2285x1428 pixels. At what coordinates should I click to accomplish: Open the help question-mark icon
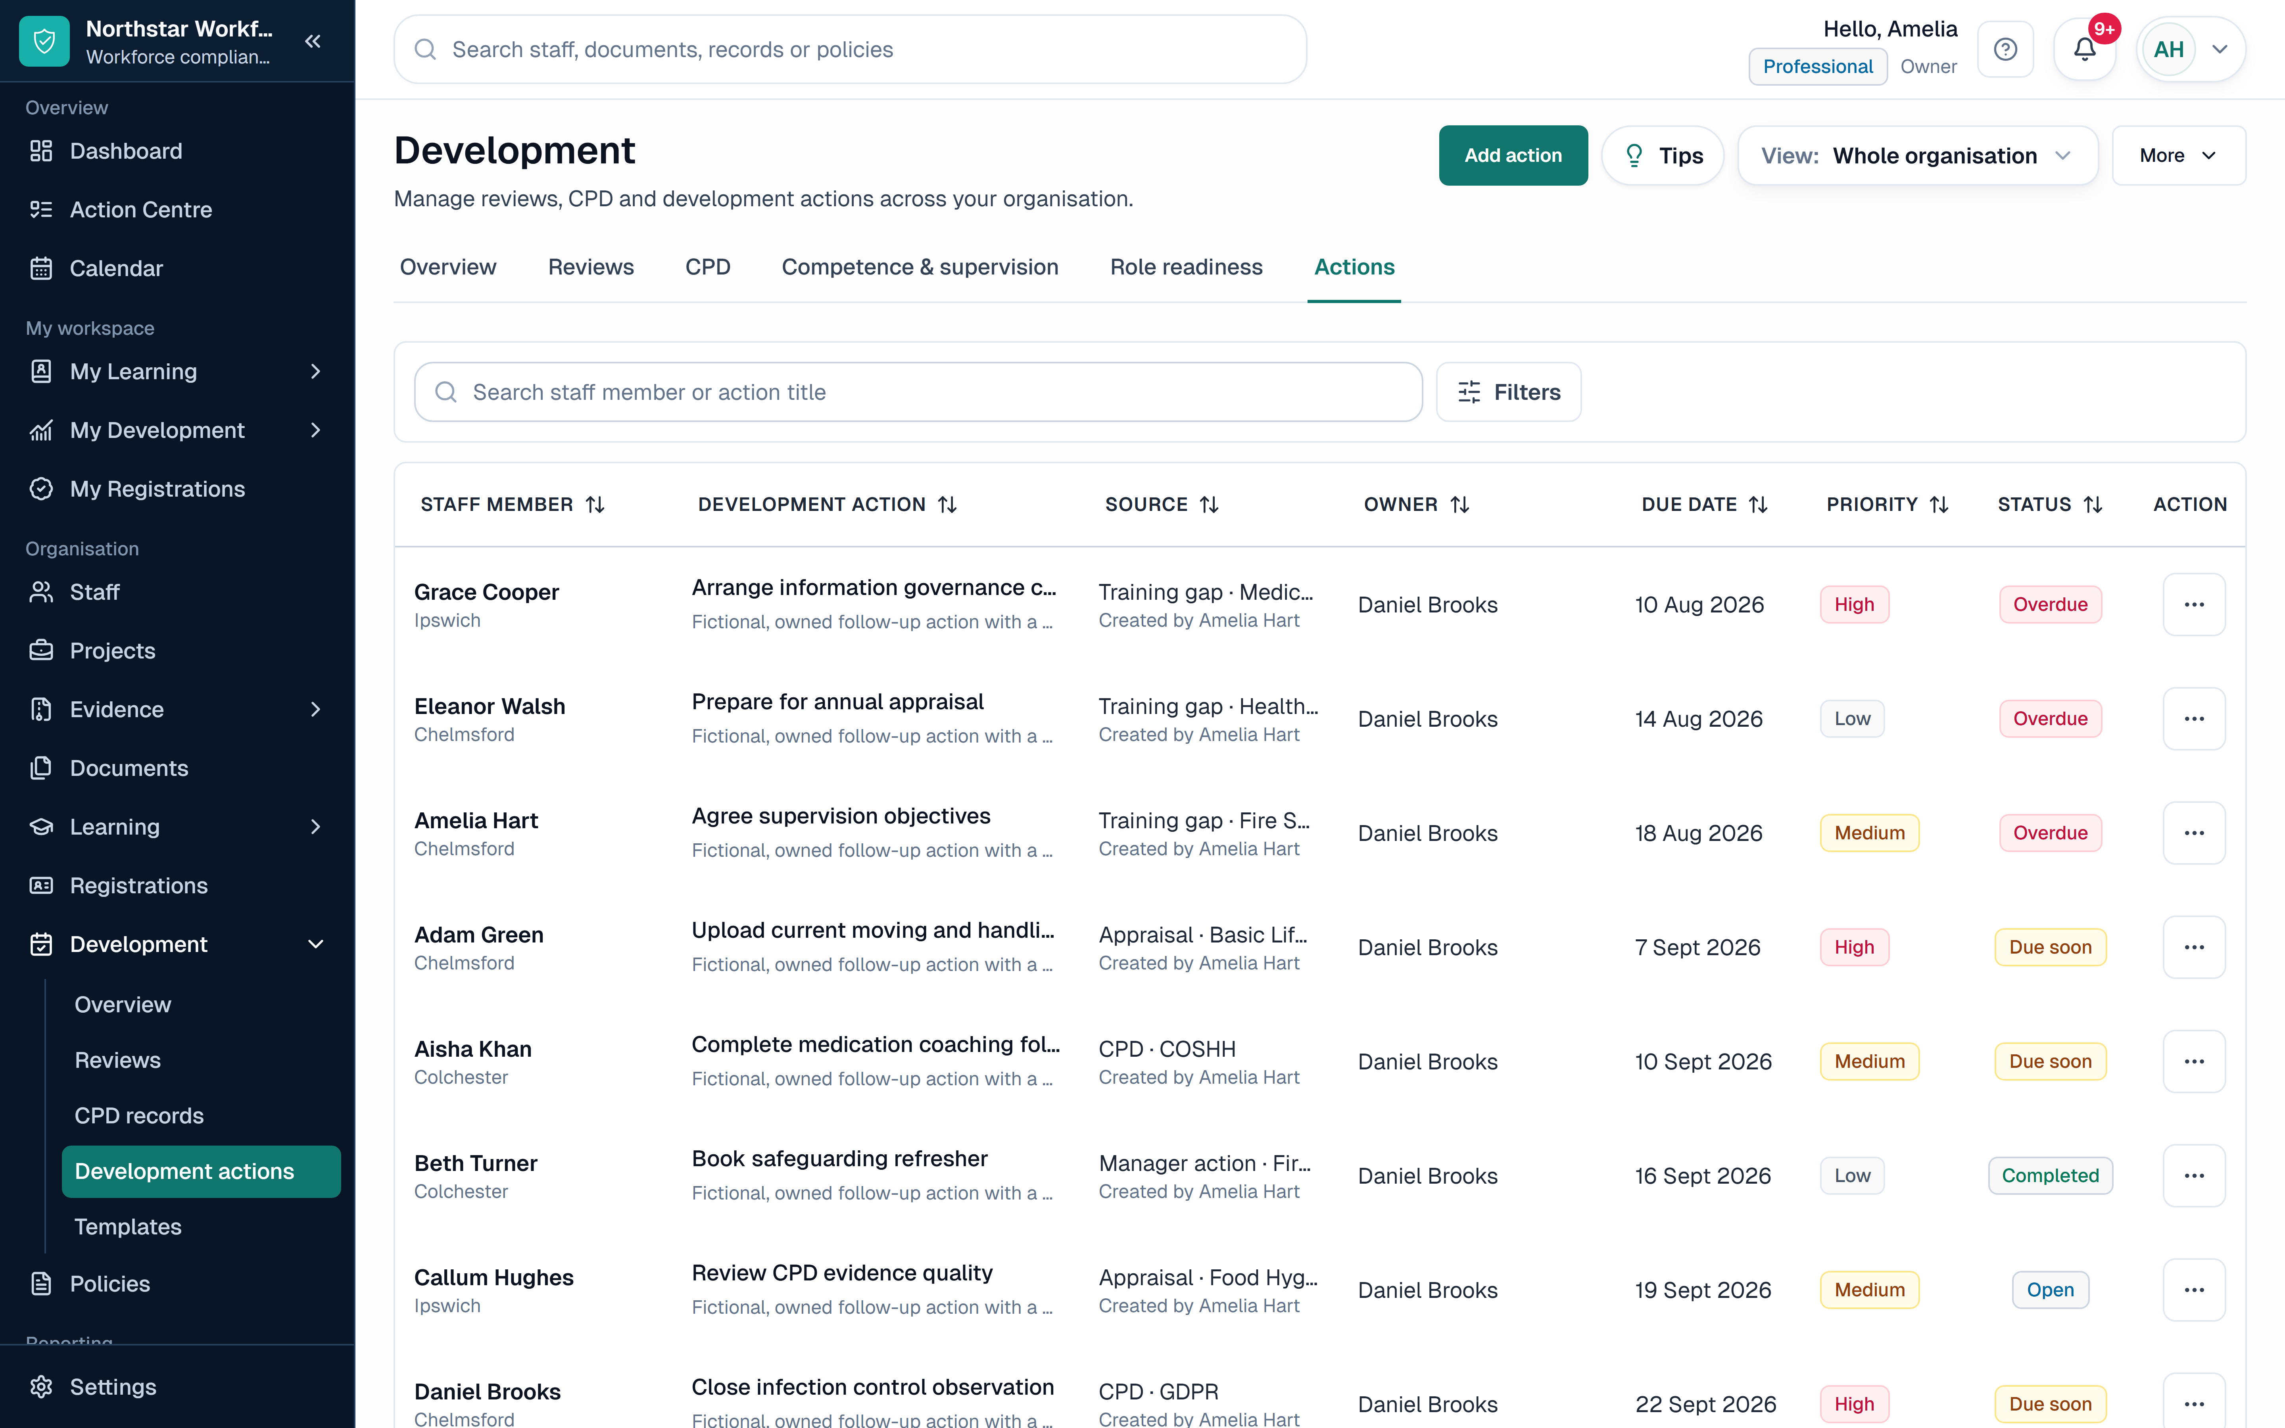(2005, 49)
